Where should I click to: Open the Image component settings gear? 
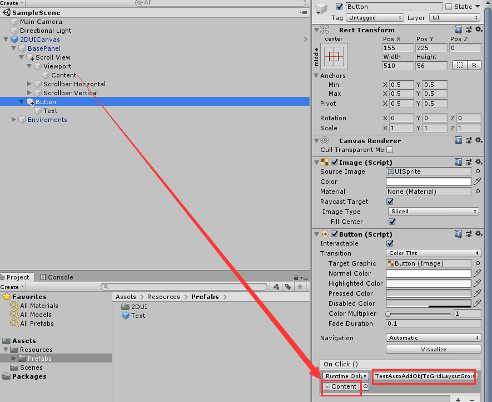(479, 161)
